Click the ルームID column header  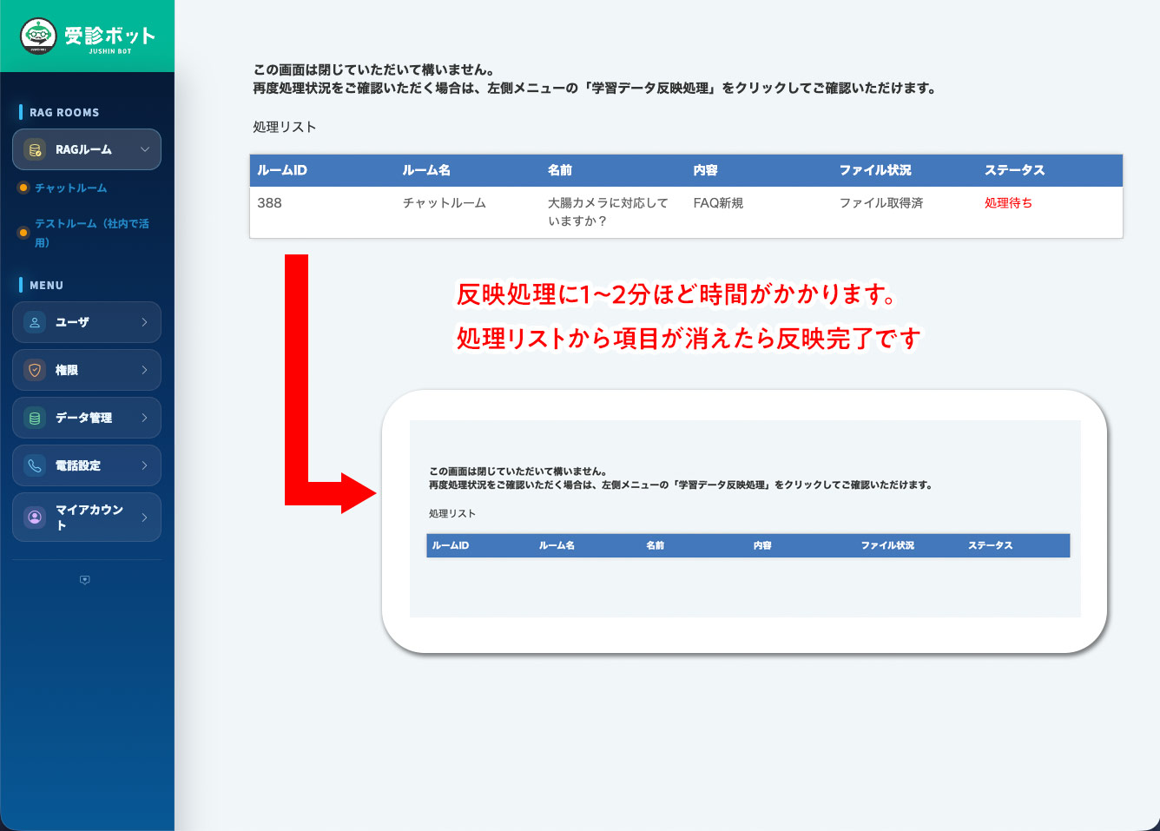pos(282,170)
